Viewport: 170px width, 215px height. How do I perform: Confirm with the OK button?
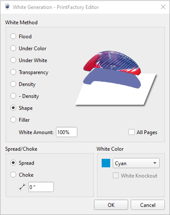point(111,205)
